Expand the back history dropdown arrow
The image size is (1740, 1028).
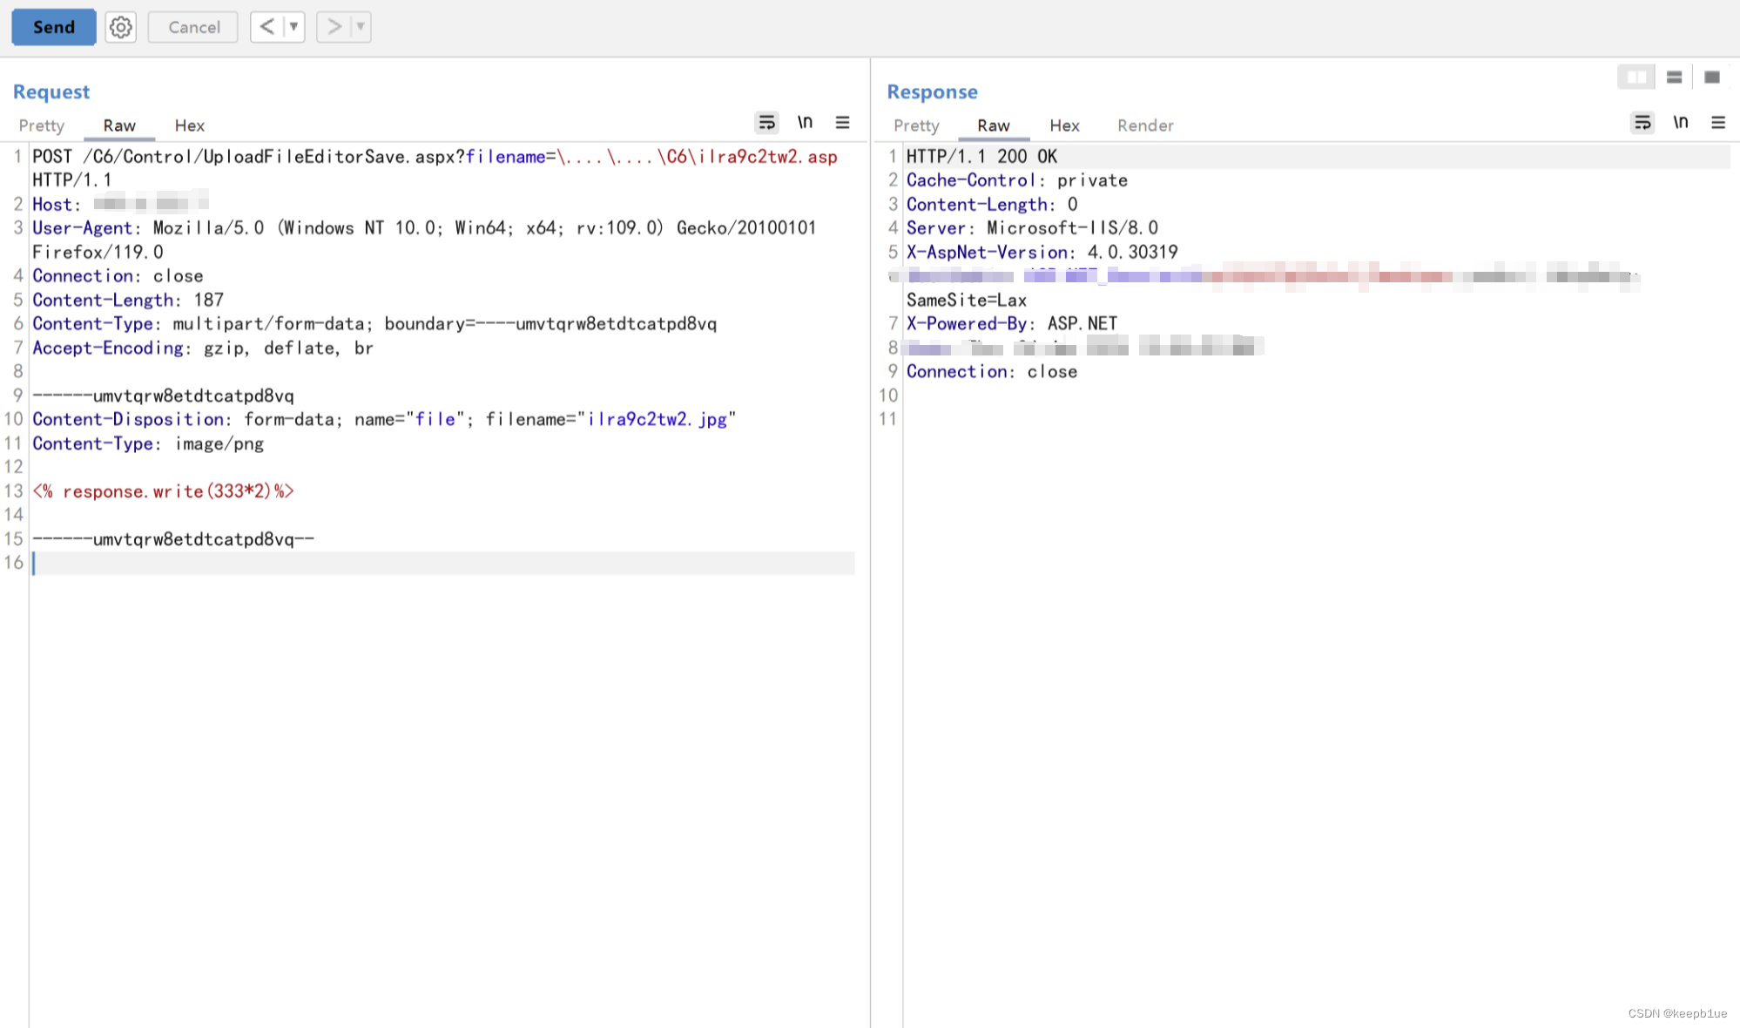tap(294, 27)
